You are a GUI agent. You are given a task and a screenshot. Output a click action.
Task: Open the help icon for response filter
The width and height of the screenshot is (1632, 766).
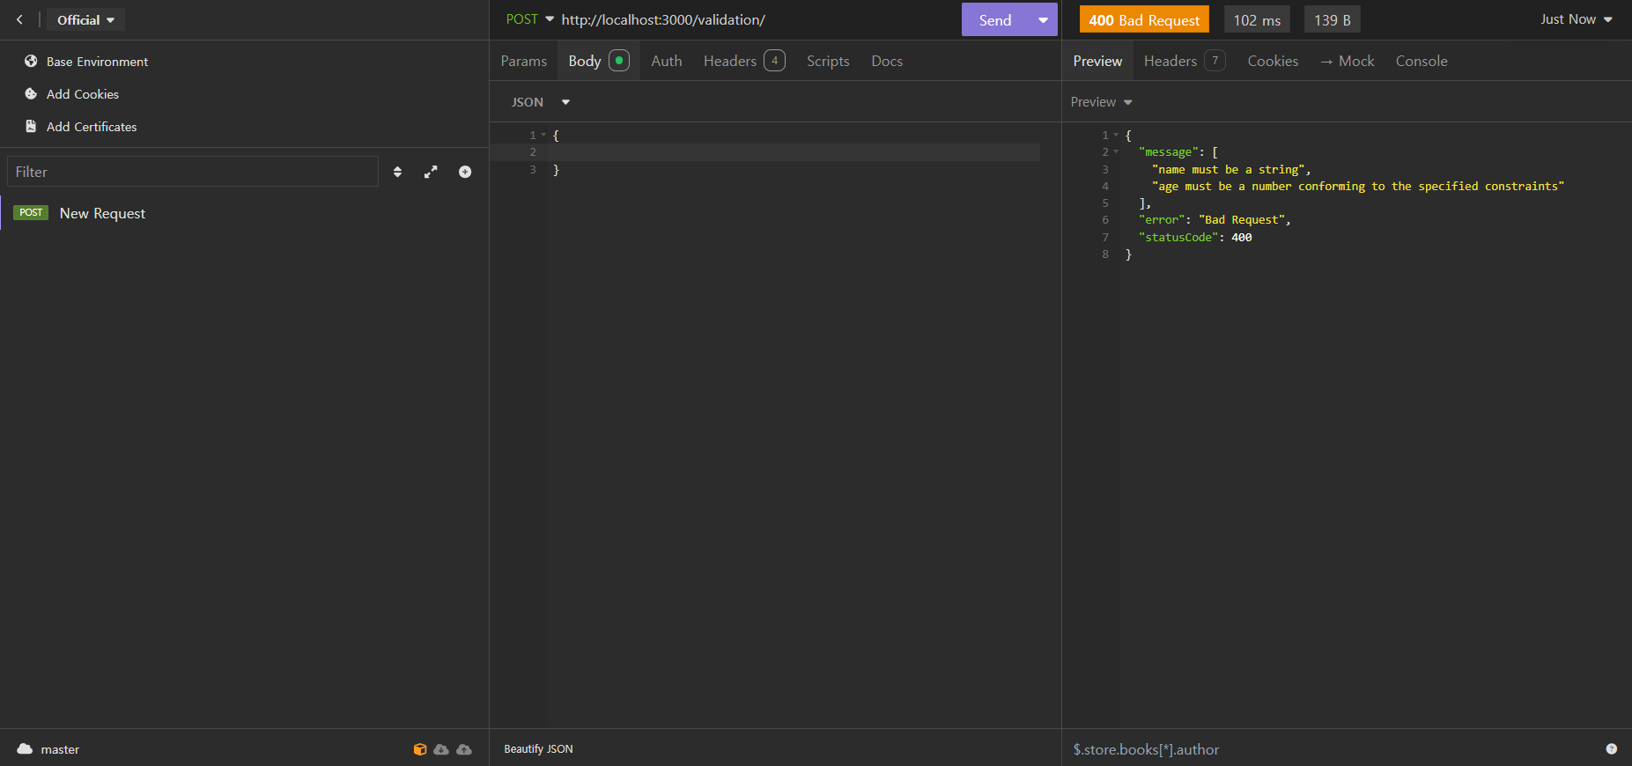(x=1611, y=749)
